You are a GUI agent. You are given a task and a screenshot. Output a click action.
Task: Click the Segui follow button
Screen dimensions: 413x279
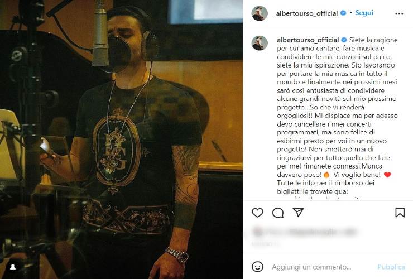(364, 13)
